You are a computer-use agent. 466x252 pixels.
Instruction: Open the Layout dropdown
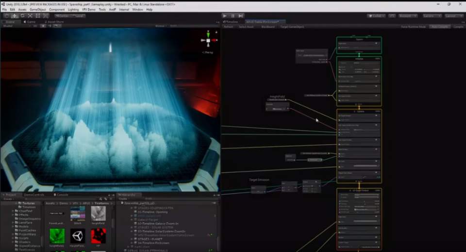point(454,16)
